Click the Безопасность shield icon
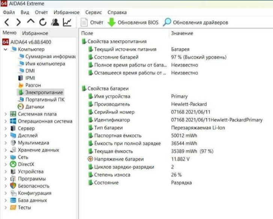This screenshot has width=273, height=219. point(13,186)
